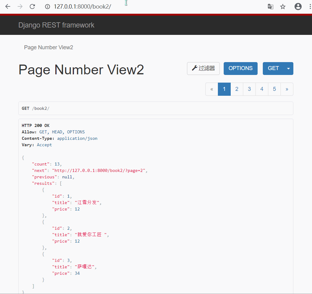Open the 过滤器 filters button
Viewport: 312px width, 294px height.
pyautogui.click(x=203, y=68)
